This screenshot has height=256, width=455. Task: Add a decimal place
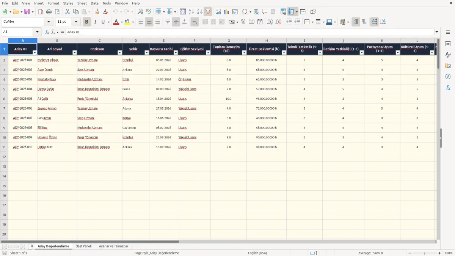pos(270,22)
